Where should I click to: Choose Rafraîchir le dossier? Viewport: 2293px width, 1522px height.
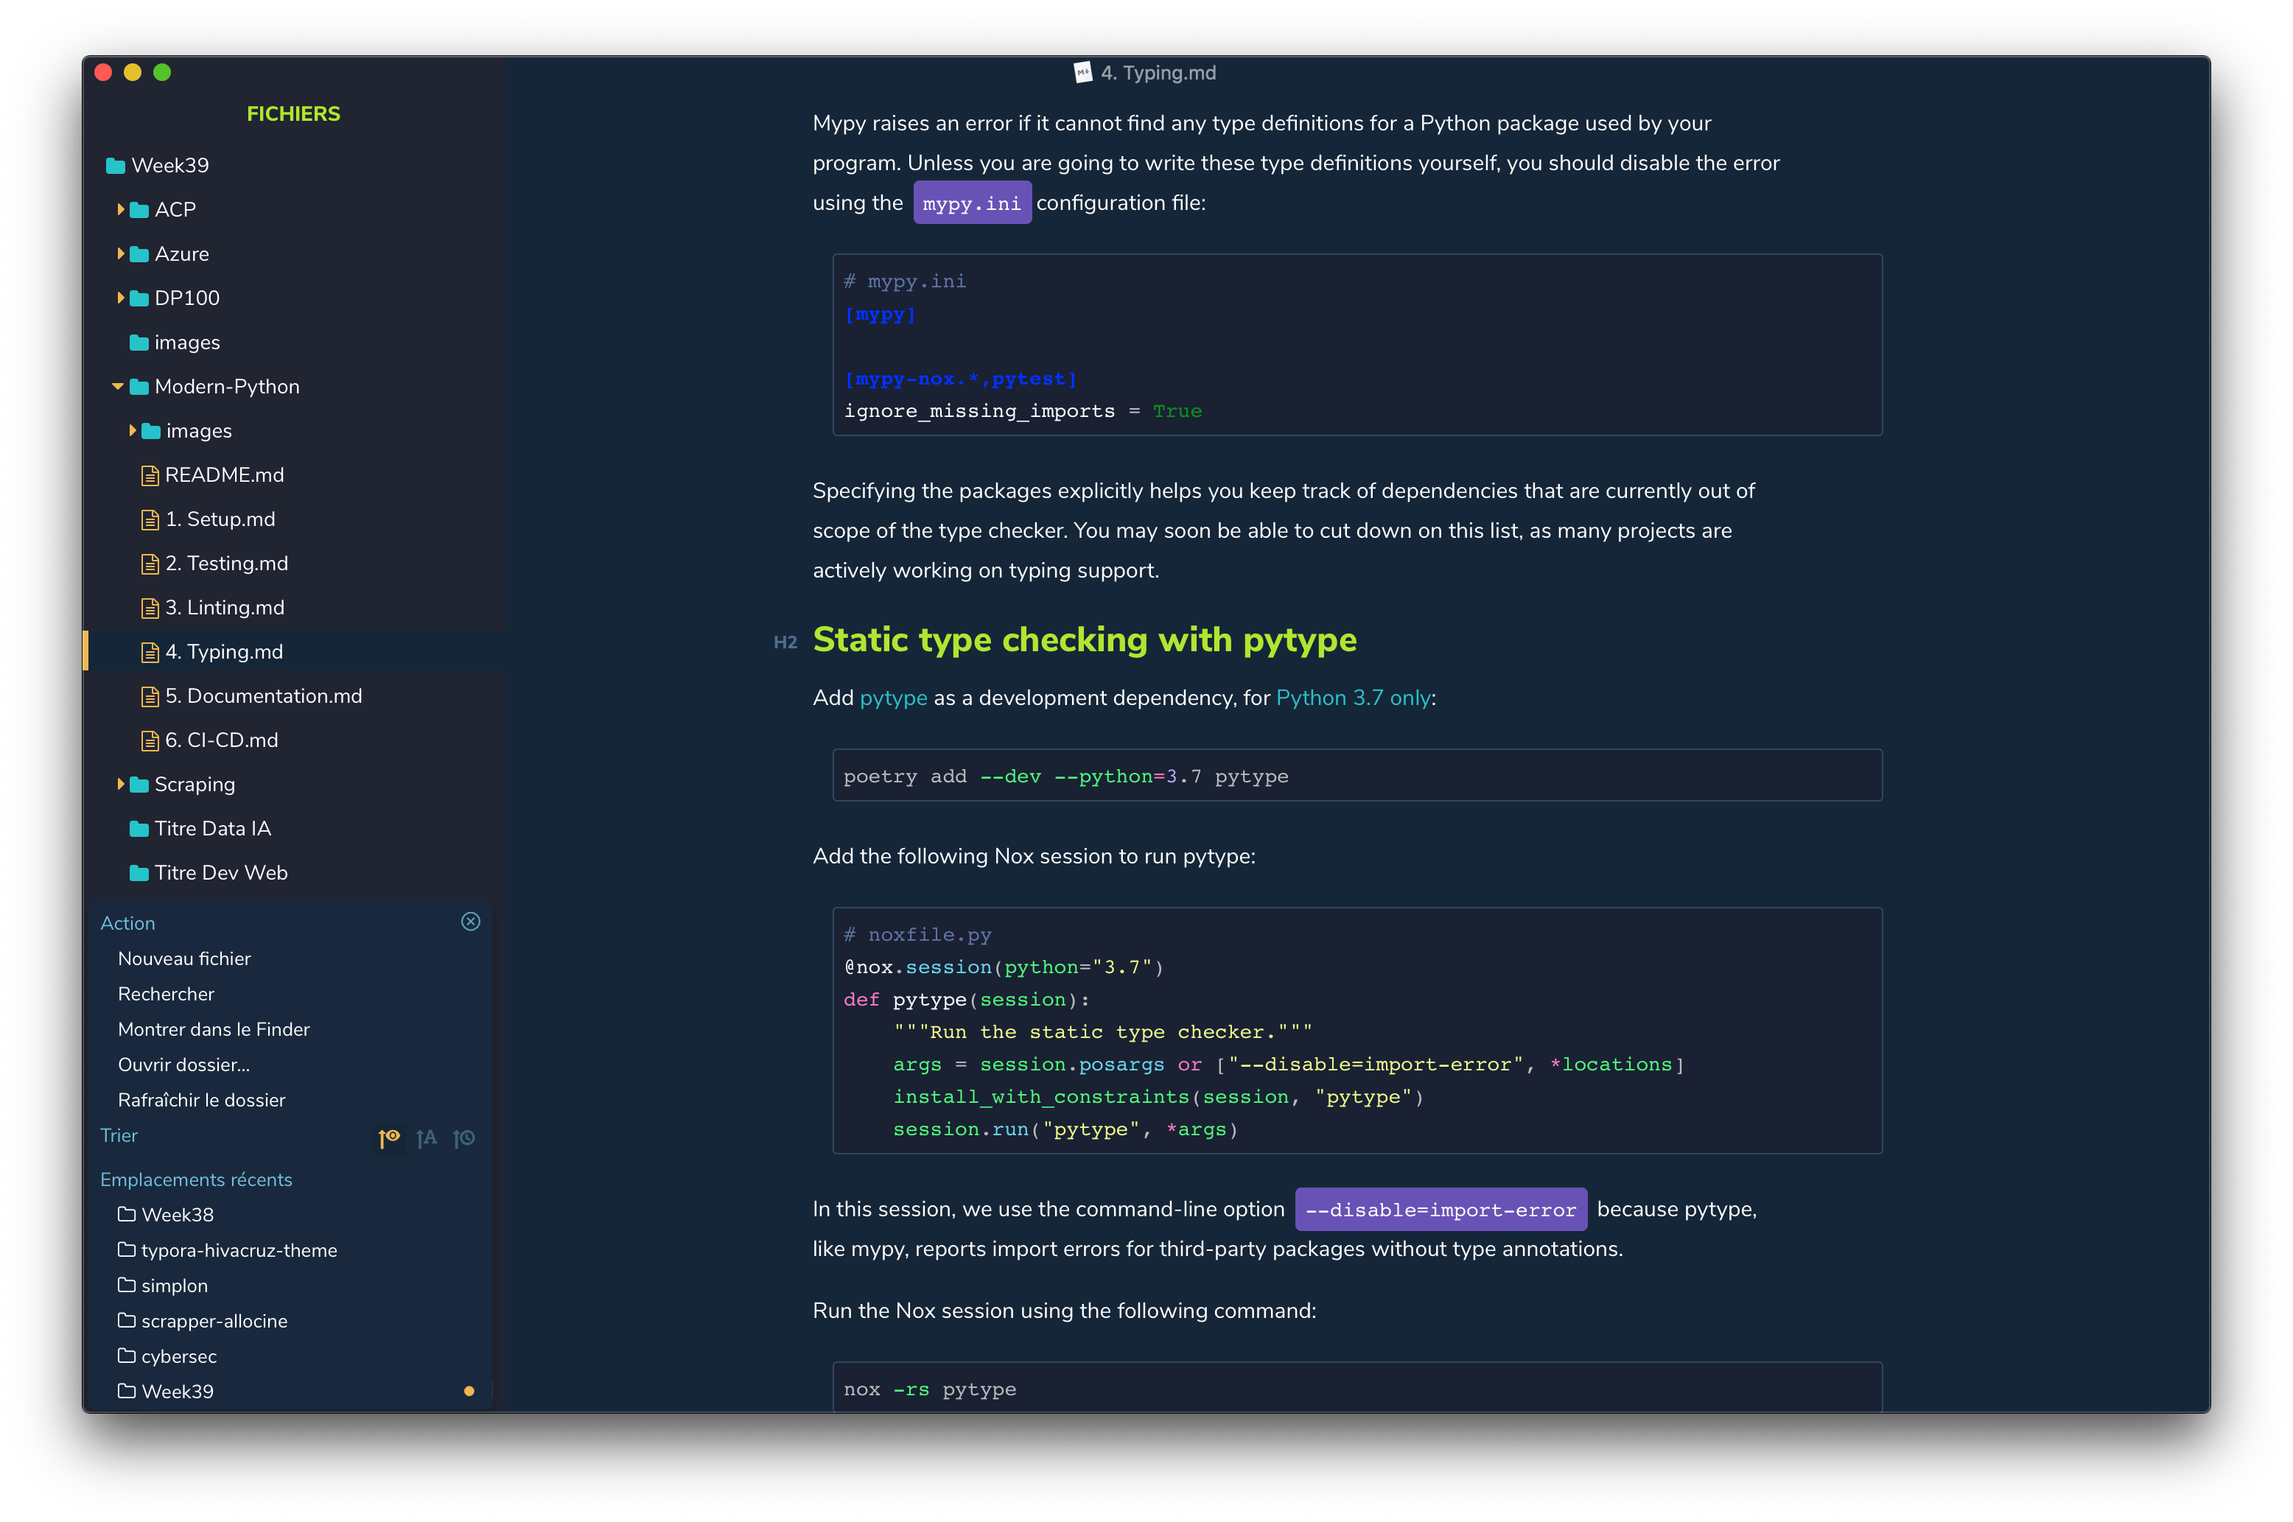coord(201,1100)
